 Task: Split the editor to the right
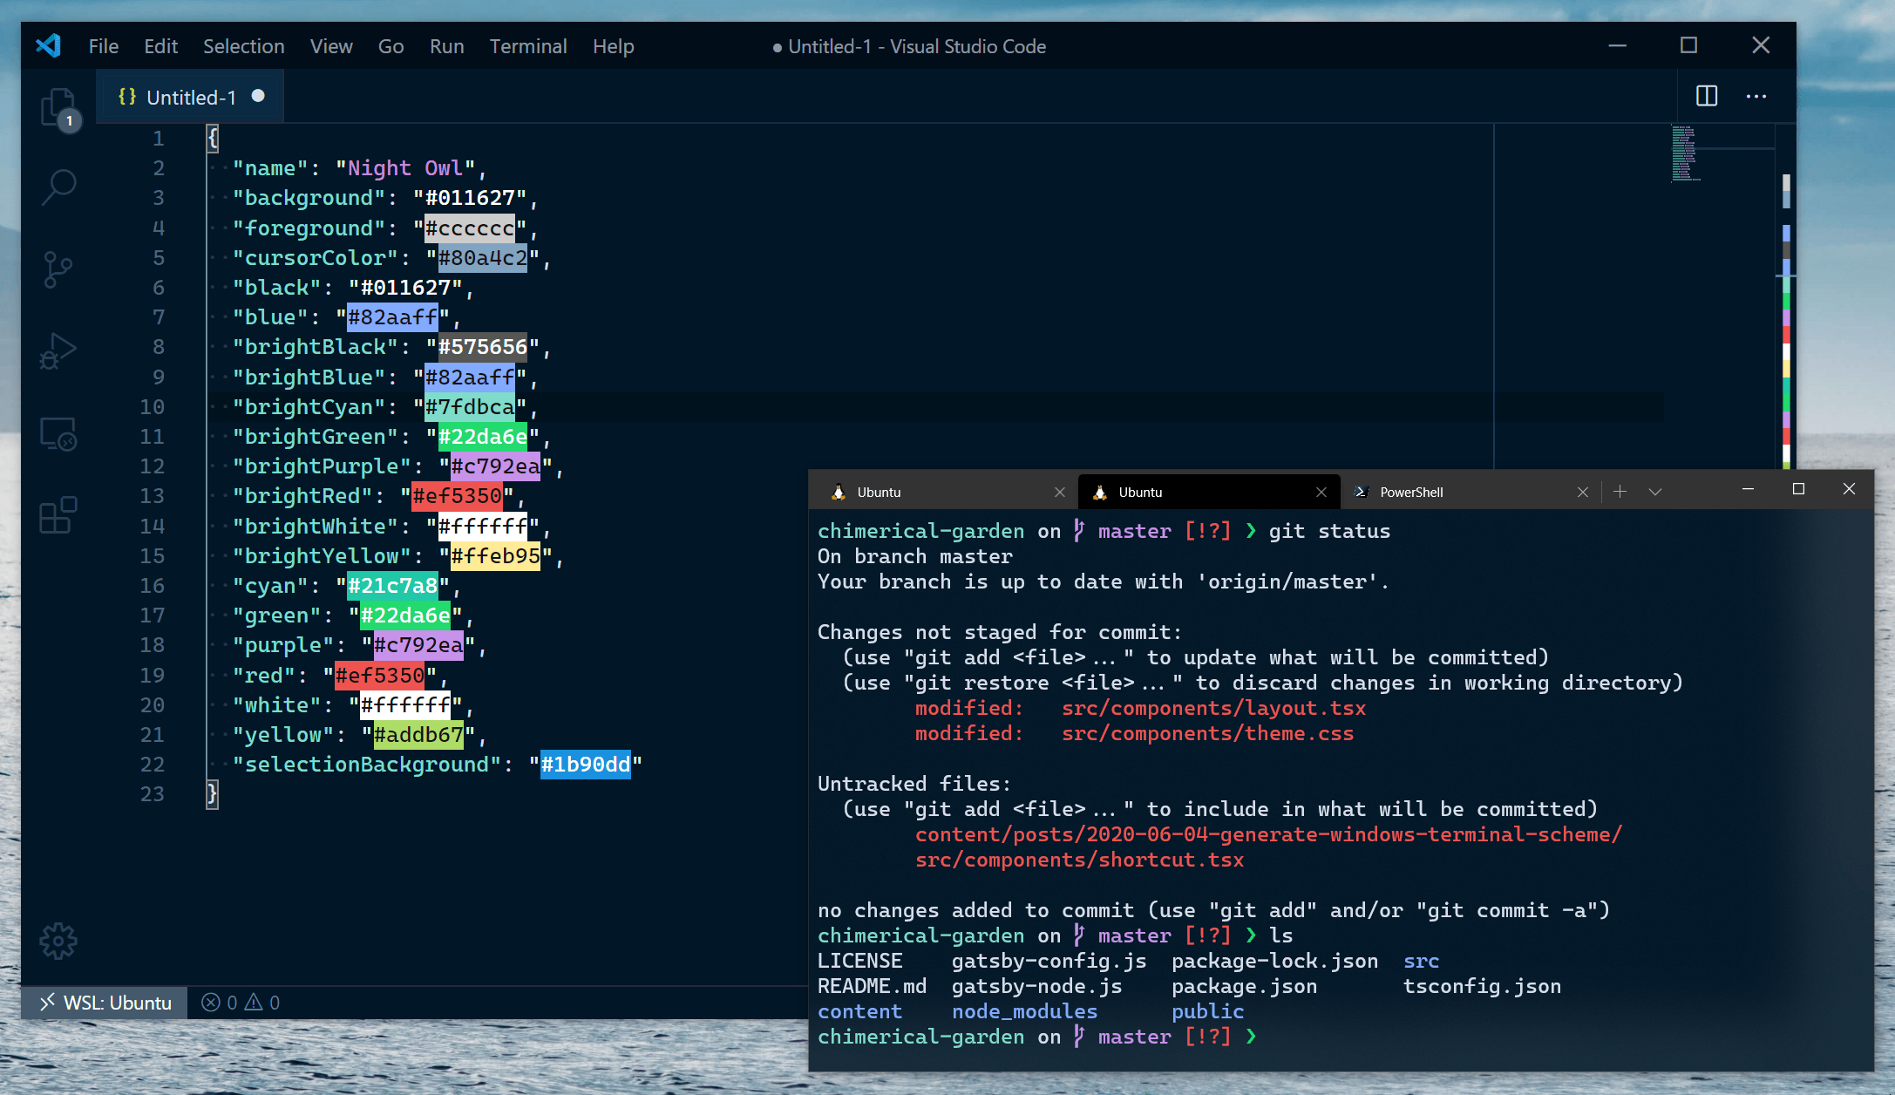coord(1707,96)
